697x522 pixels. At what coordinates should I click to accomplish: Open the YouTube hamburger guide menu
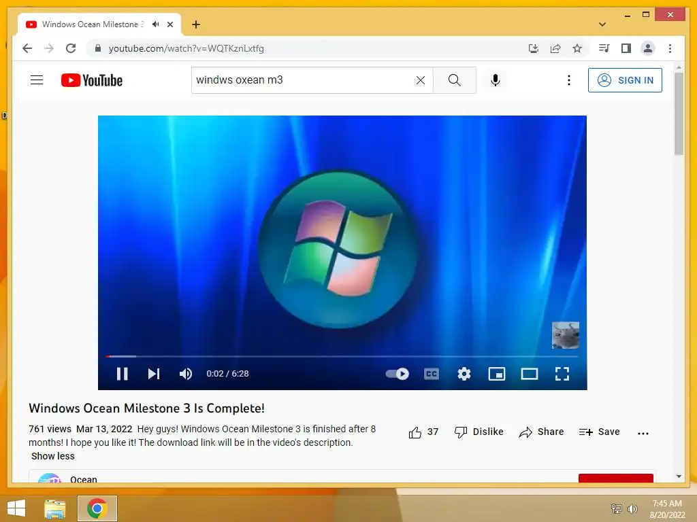click(37, 80)
